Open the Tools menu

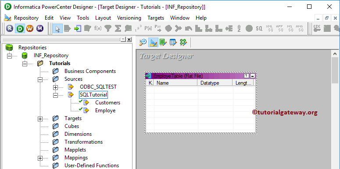tap(83, 18)
